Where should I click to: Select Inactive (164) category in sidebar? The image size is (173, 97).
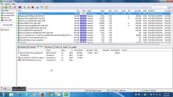(x=6, y=20)
